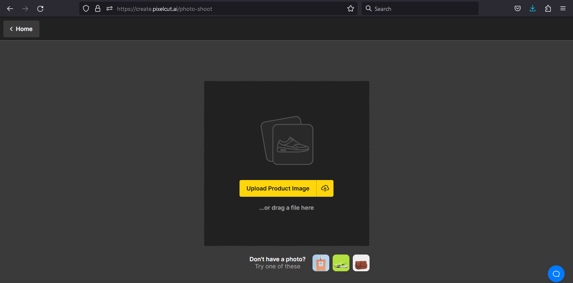Open the perfume bottle sample image
Image resolution: width=573 pixels, height=283 pixels.
pyautogui.click(x=320, y=263)
